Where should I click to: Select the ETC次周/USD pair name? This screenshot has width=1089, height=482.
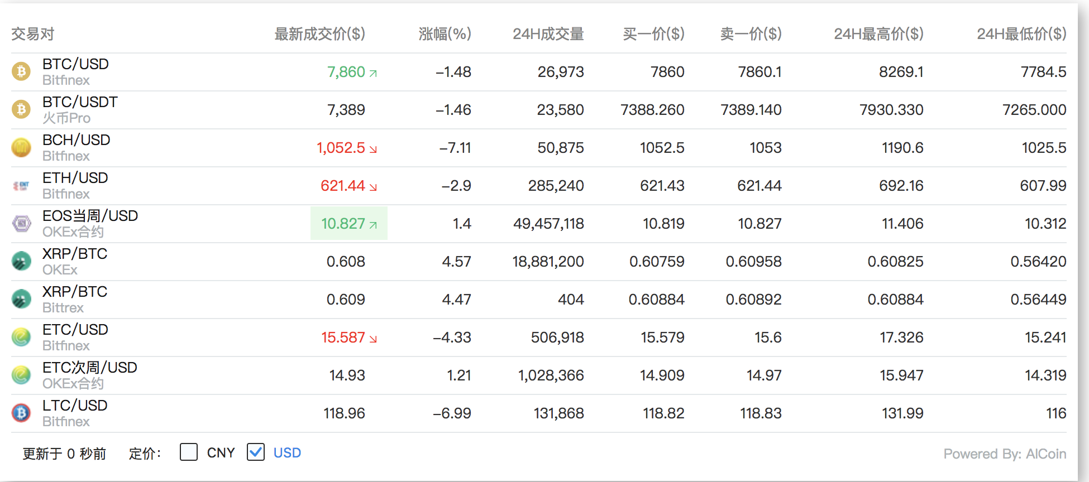point(90,368)
